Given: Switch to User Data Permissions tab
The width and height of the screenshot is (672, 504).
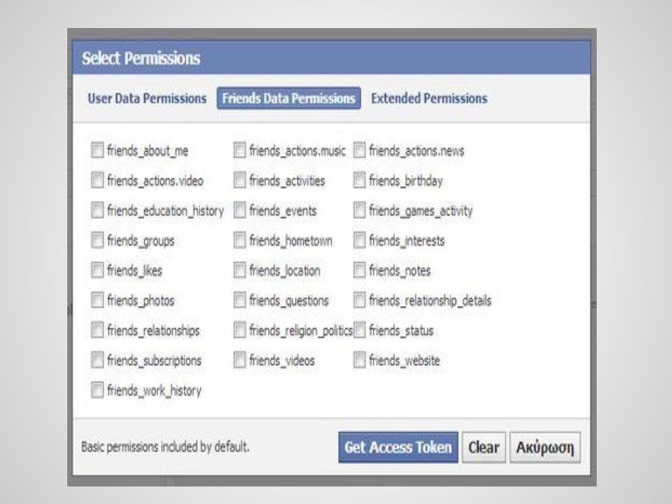Looking at the screenshot, I should [147, 98].
